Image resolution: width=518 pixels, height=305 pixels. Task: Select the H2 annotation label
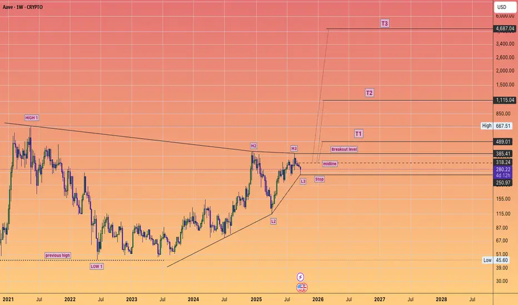[x=253, y=146]
